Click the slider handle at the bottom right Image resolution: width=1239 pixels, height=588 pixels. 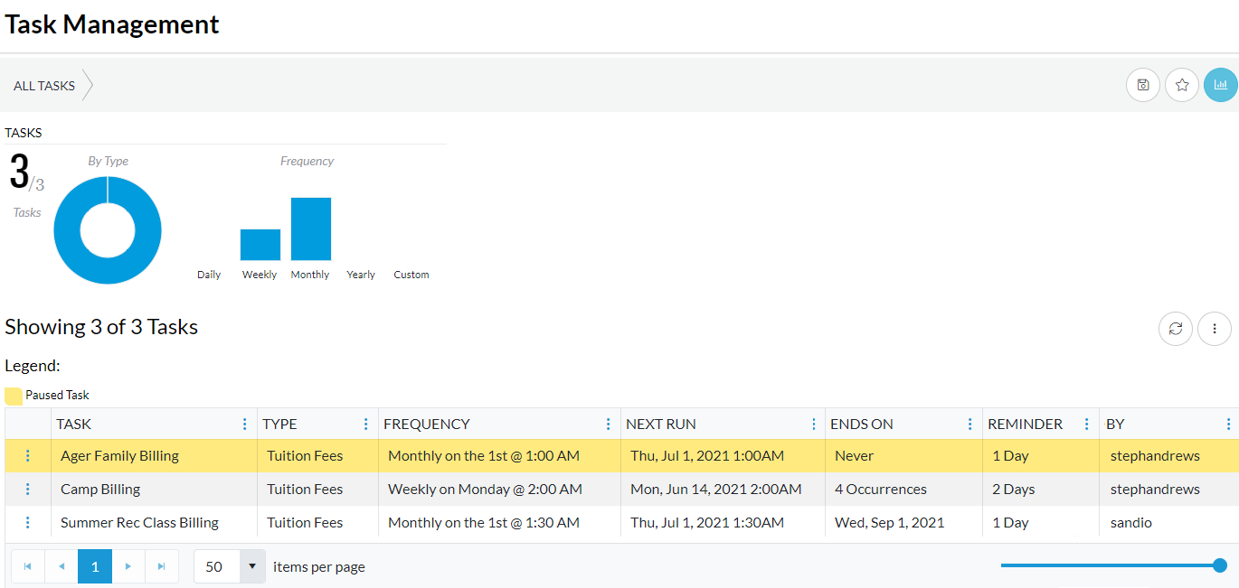coord(1219,565)
